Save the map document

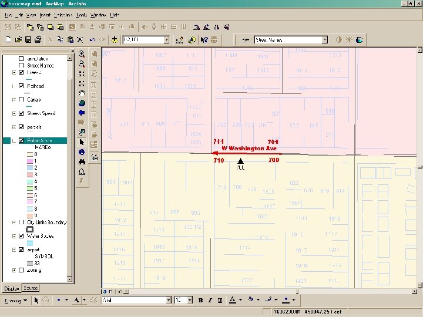28,40
